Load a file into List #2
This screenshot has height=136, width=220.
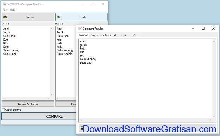tap(81, 17)
